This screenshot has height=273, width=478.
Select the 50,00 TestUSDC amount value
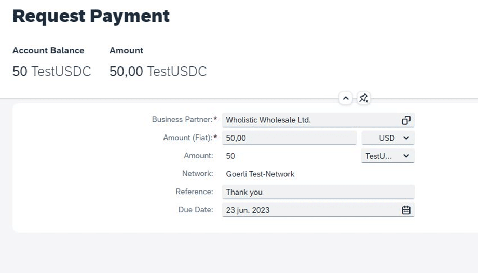(158, 72)
